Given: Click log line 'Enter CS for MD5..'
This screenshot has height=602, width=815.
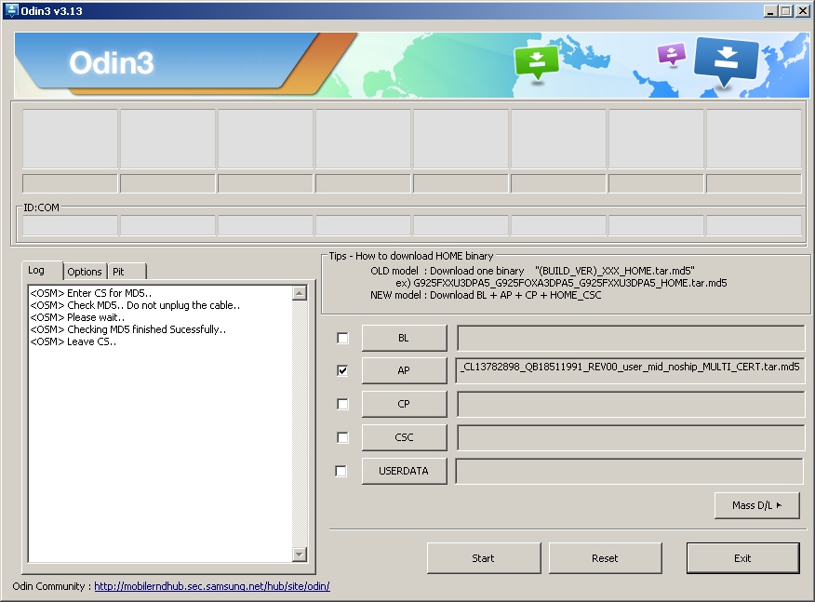Looking at the screenshot, I should tap(91, 293).
